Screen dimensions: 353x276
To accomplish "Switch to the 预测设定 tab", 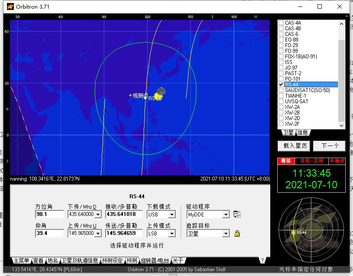I will click(x=112, y=260).
